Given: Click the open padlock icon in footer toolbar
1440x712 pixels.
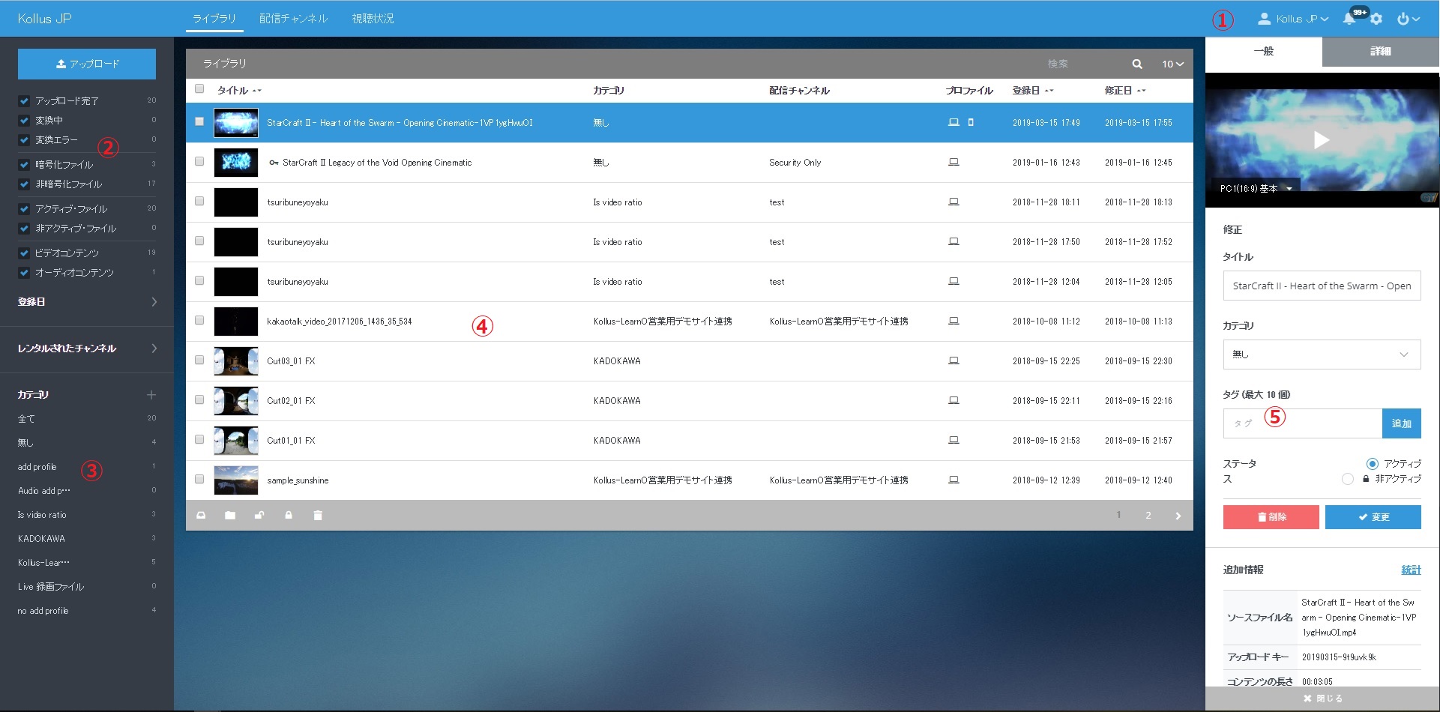Looking at the screenshot, I should tap(259, 516).
